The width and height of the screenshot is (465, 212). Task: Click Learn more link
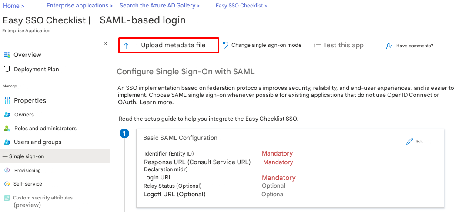click(x=156, y=103)
